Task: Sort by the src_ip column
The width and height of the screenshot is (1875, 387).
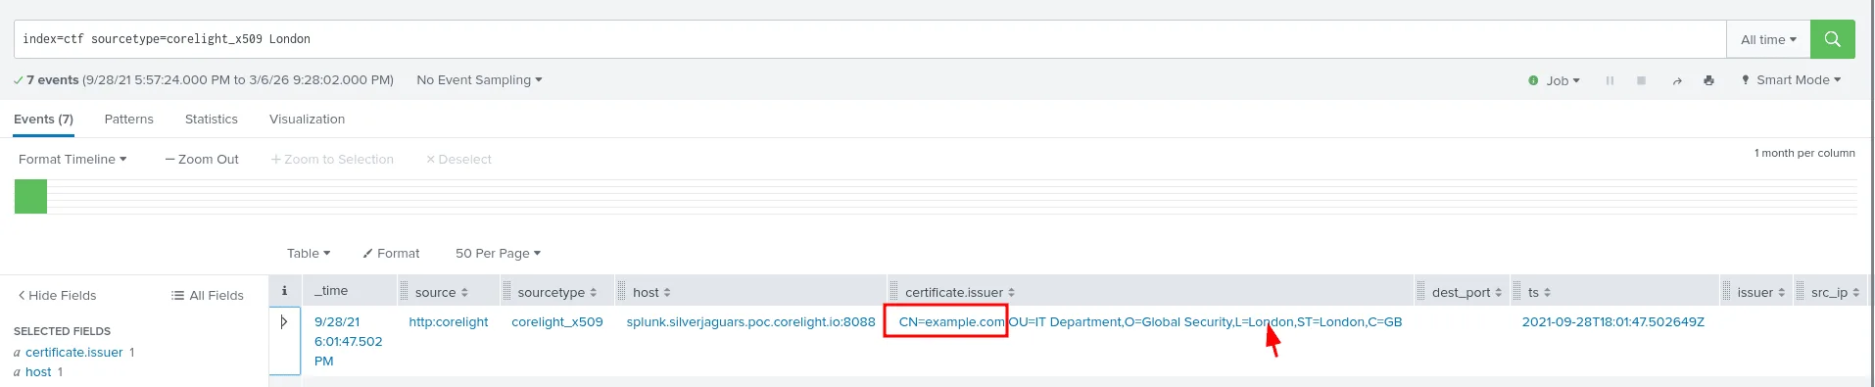Action: pyautogui.click(x=1835, y=292)
